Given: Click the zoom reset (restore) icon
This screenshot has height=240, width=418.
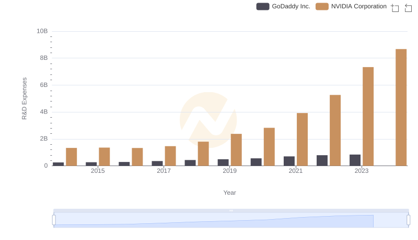Looking at the screenshot, I should pos(408,8).
